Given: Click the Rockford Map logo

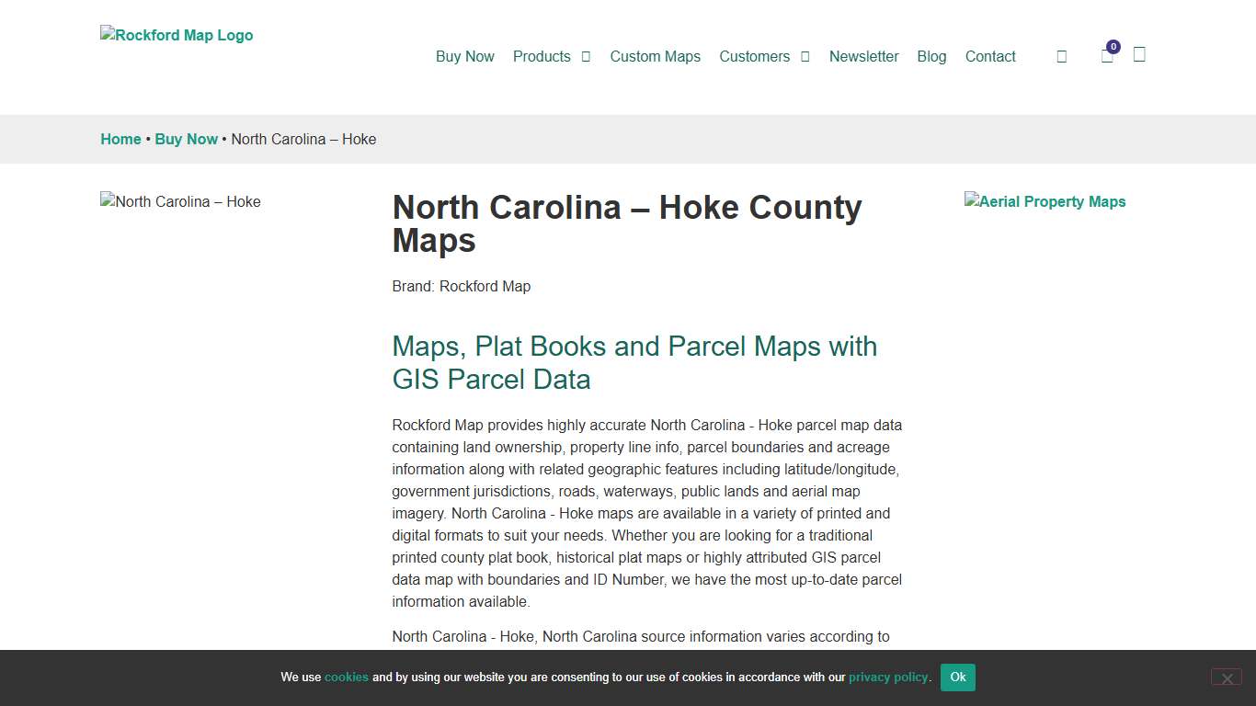Looking at the screenshot, I should pos(176,35).
